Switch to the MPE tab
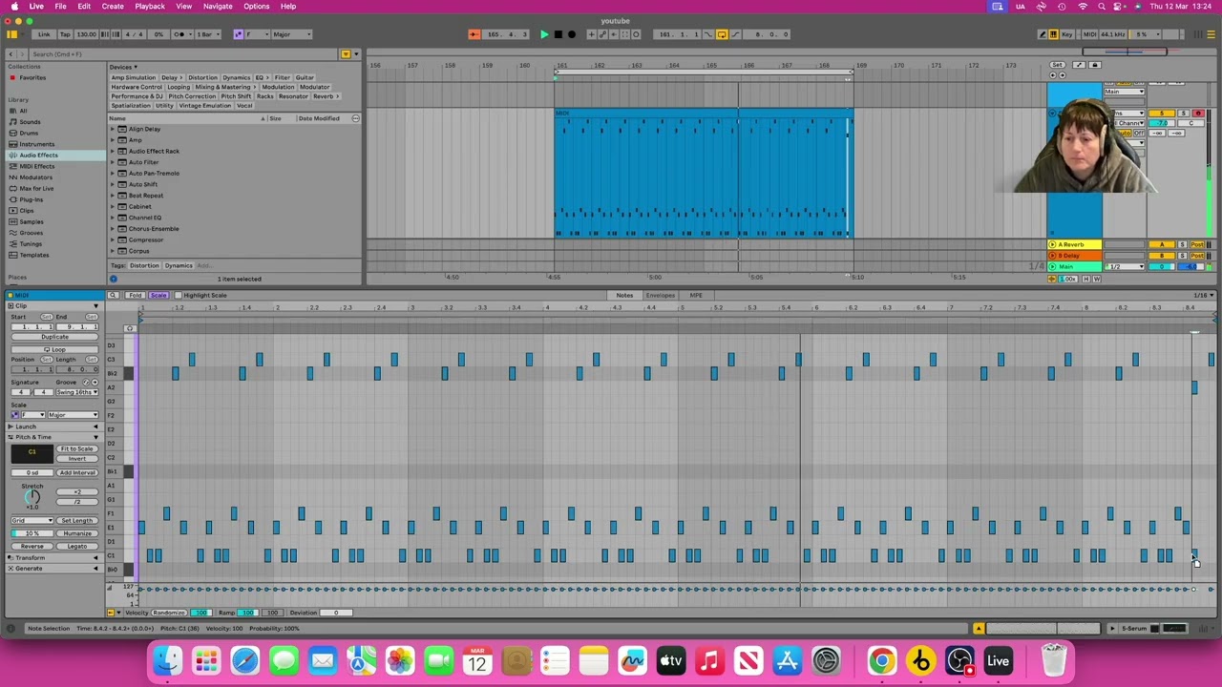 (696, 295)
